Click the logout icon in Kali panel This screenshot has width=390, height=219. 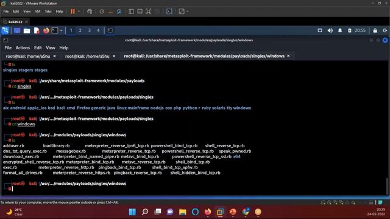point(385,30)
